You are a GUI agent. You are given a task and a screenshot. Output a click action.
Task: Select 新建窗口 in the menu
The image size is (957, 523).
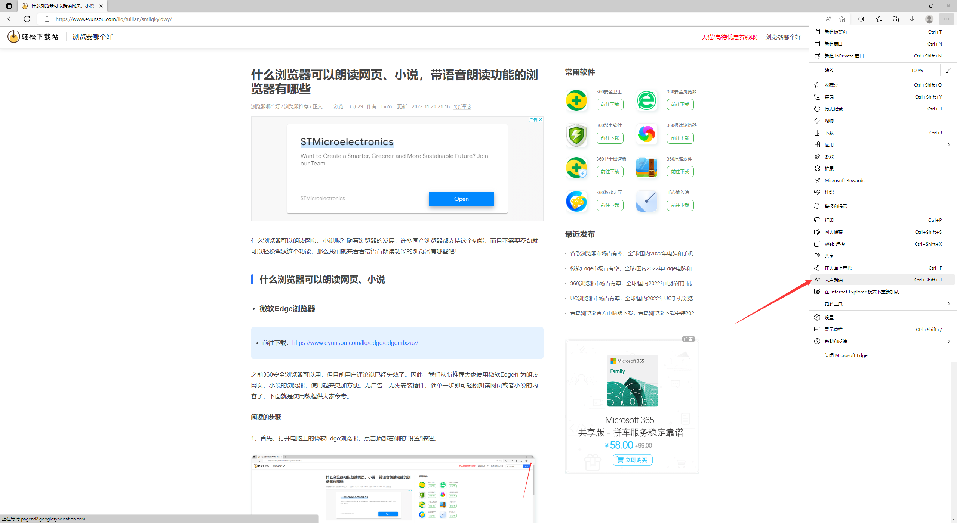(x=882, y=44)
